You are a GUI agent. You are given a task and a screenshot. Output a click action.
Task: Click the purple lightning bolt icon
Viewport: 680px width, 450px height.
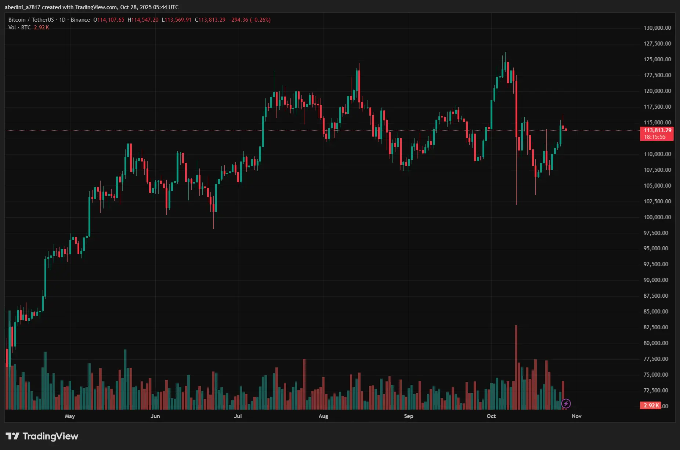(x=566, y=404)
